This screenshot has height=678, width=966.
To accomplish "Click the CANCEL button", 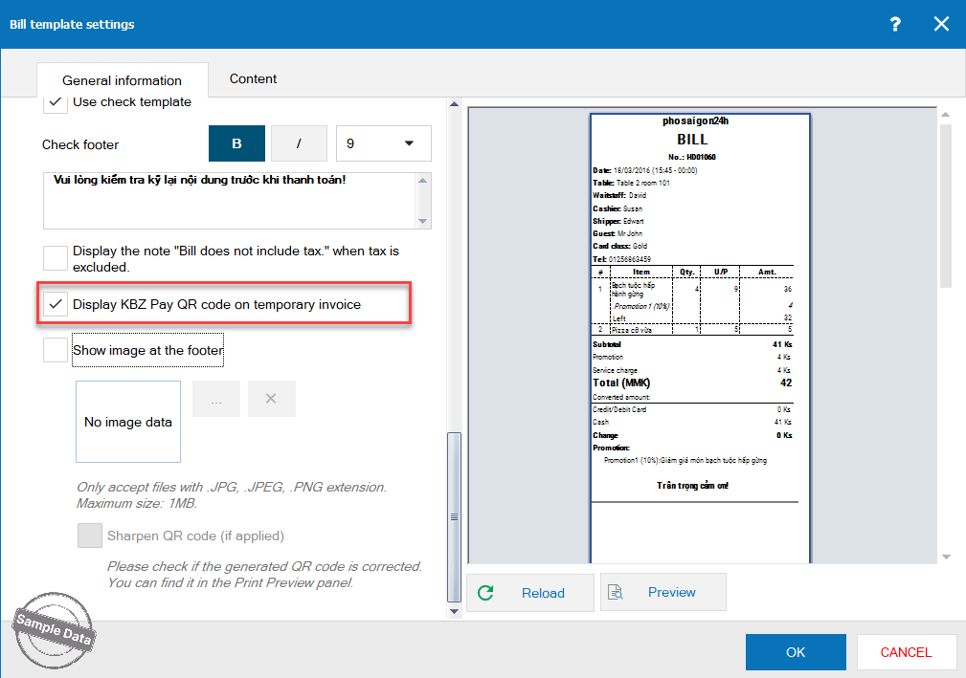I will (906, 652).
